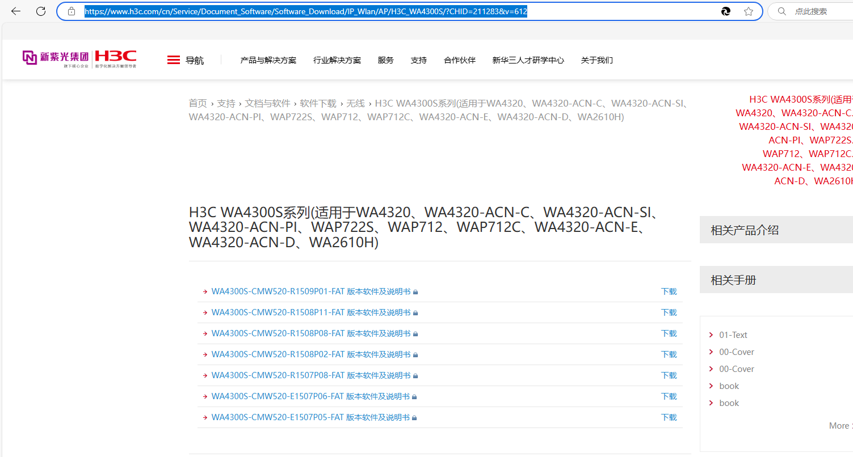Open the 合作伙伴 menu
This screenshot has width=853, height=457.
click(460, 60)
